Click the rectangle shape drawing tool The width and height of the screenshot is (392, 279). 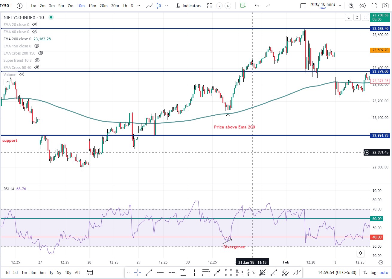pos(228,272)
